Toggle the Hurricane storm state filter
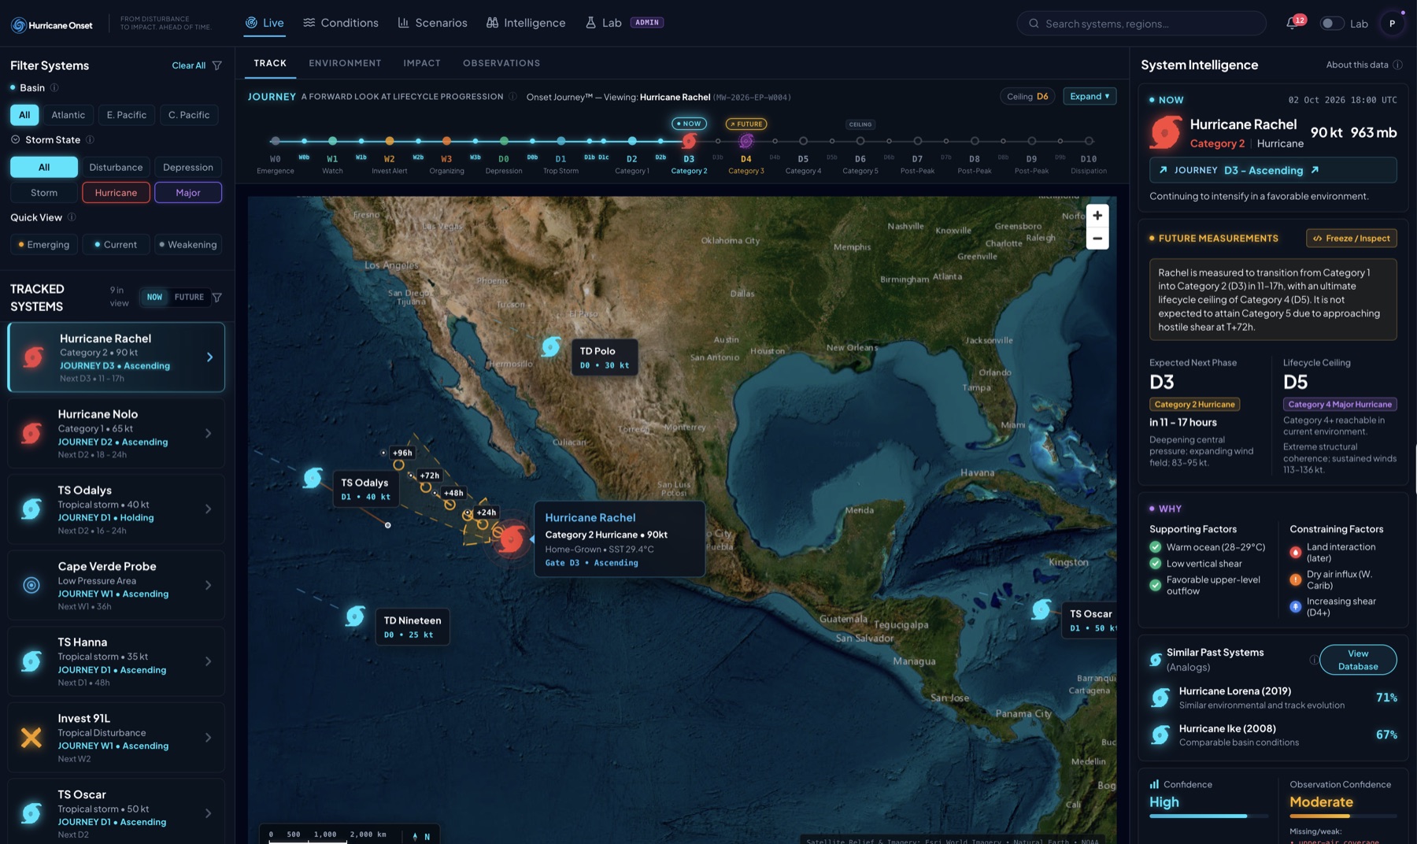This screenshot has width=1417, height=844. [116, 192]
